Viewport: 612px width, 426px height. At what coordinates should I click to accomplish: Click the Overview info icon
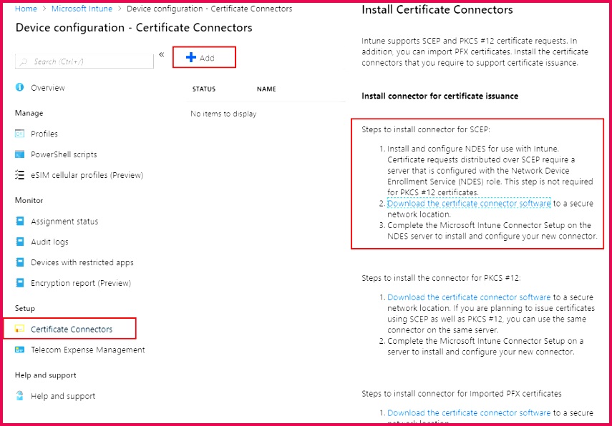(19, 87)
